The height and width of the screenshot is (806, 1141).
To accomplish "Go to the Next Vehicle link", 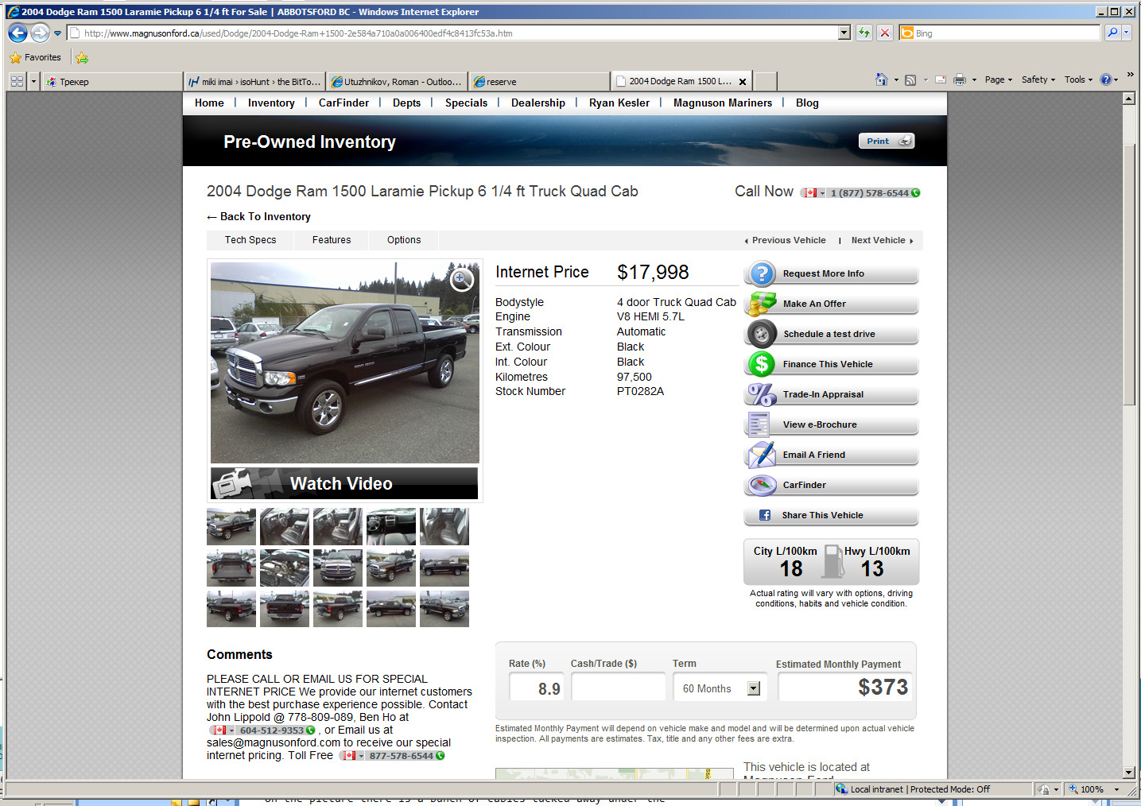I will pyautogui.click(x=883, y=240).
